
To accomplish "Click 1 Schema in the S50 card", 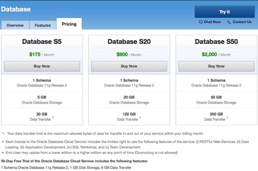I will pos(216,80).
